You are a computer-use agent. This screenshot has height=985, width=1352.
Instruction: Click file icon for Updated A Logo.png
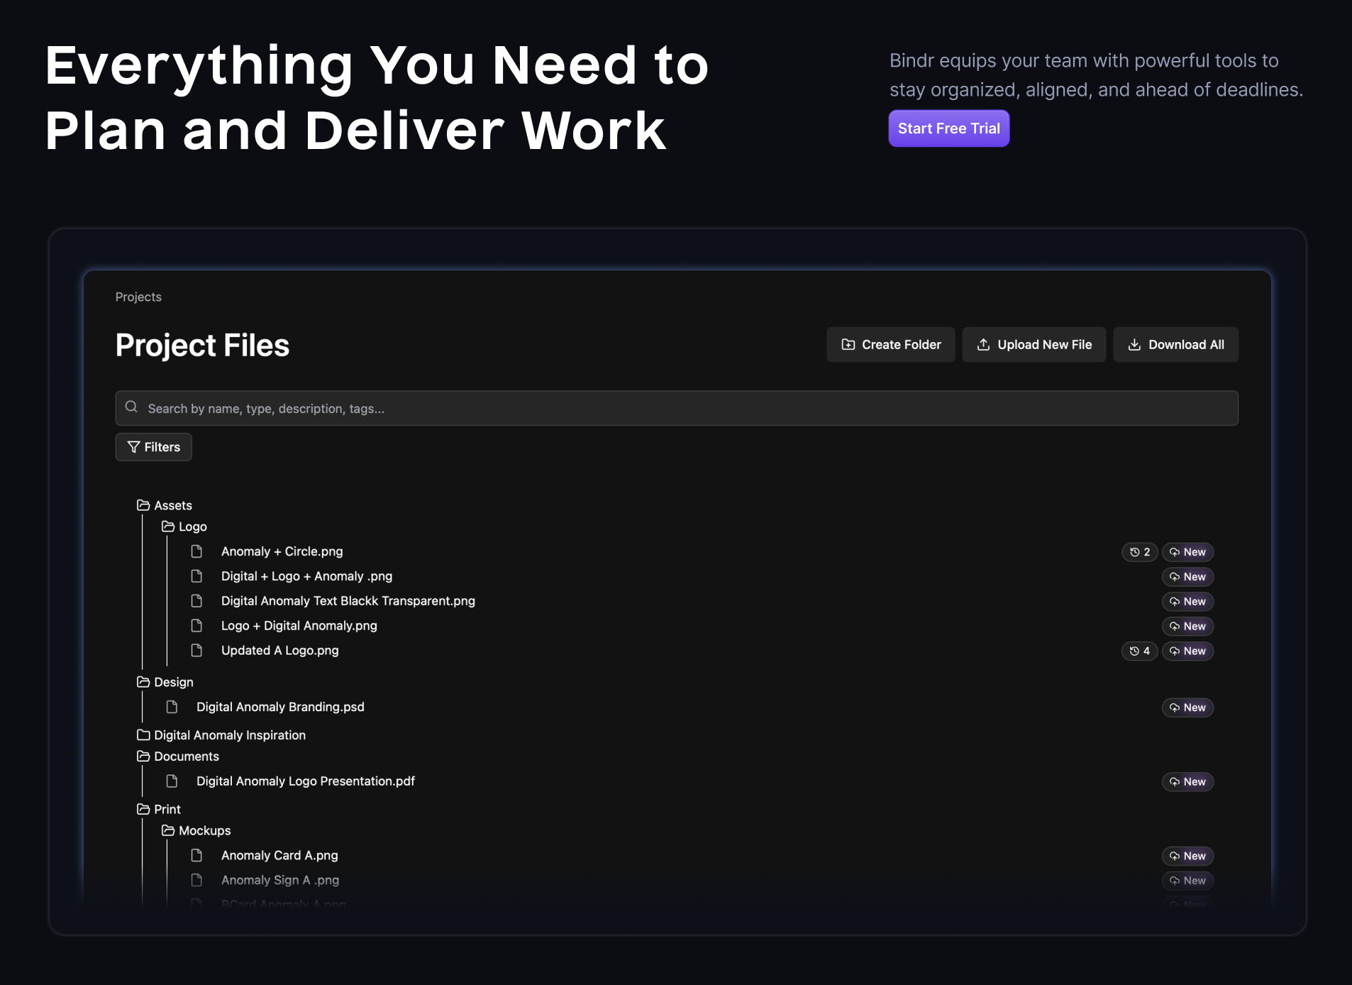point(196,651)
